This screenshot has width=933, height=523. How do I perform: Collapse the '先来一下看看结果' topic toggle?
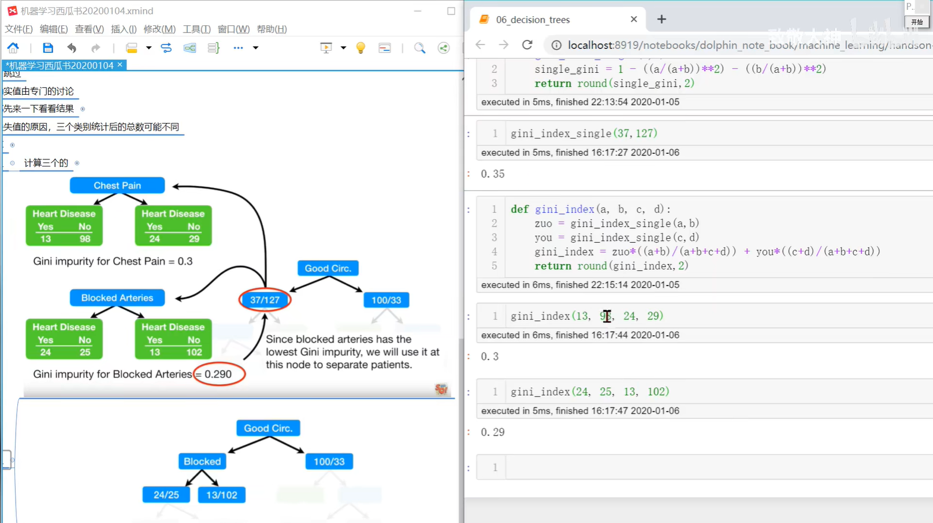(83, 109)
